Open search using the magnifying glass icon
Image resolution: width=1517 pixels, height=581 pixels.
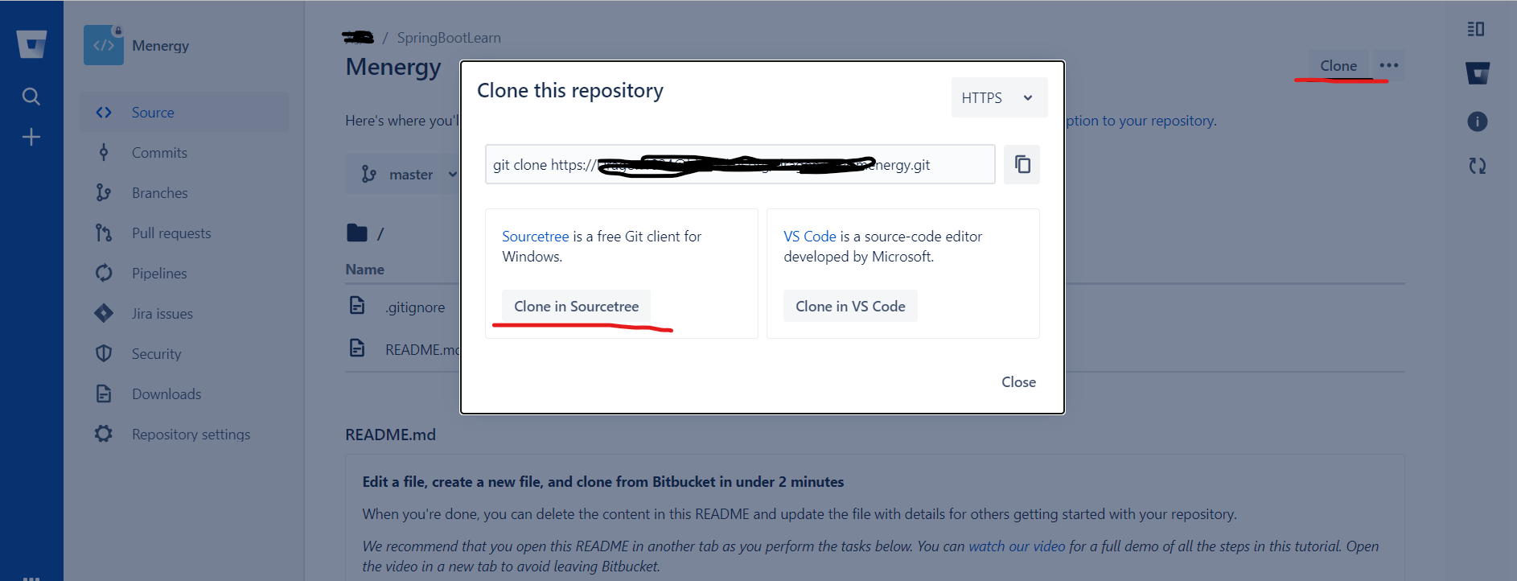pyautogui.click(x=31, y=96)
